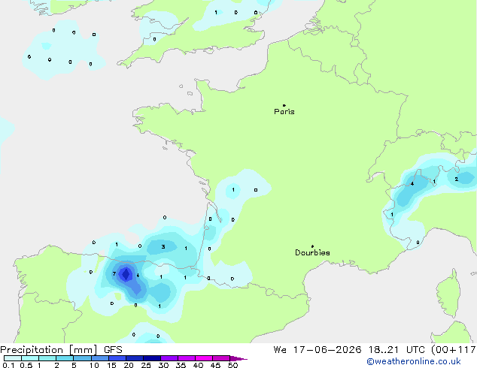Viewport: 477px width, 368px height.
Task: Pick the 15–20 mm legend color swatch
Action: (117, 358)
